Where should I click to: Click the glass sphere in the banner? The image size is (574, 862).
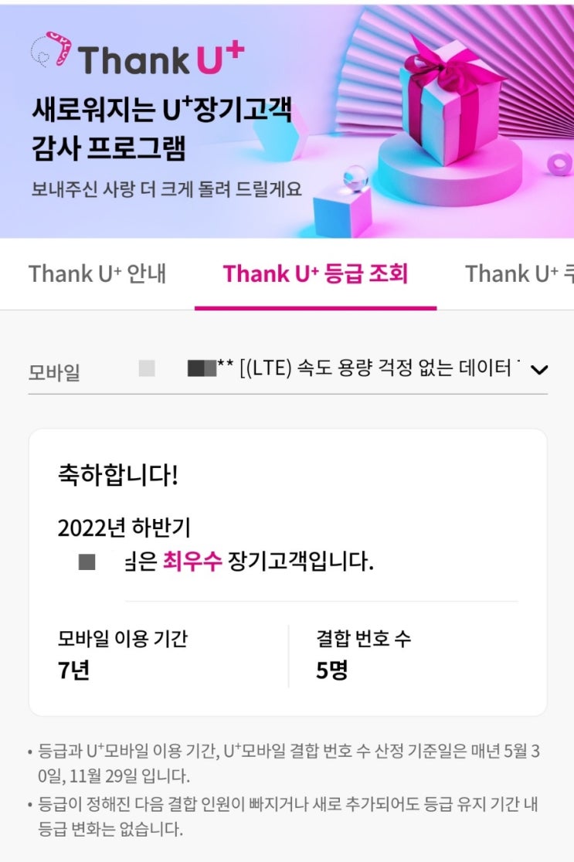point(355,178)
